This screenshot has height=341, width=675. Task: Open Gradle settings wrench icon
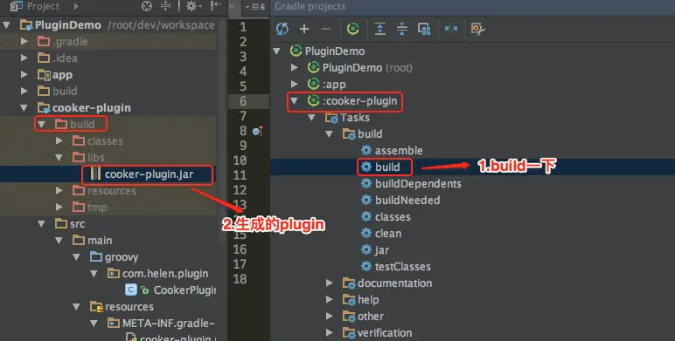[x=478, y=29]
